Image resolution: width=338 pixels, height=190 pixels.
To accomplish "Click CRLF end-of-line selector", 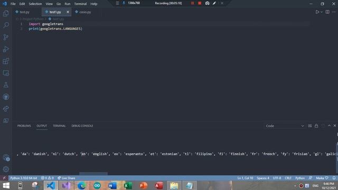I will (288, 178).
